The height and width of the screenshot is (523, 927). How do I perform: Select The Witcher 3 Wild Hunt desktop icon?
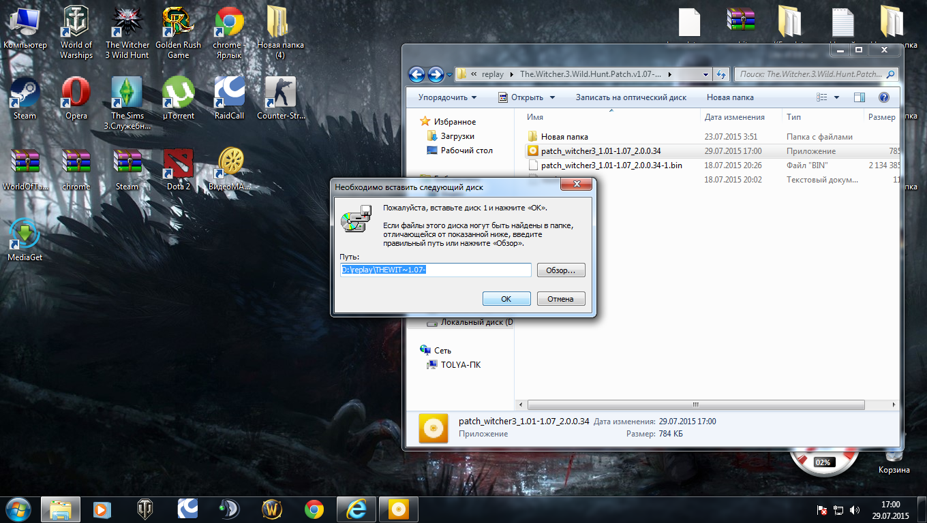point(127,32)
